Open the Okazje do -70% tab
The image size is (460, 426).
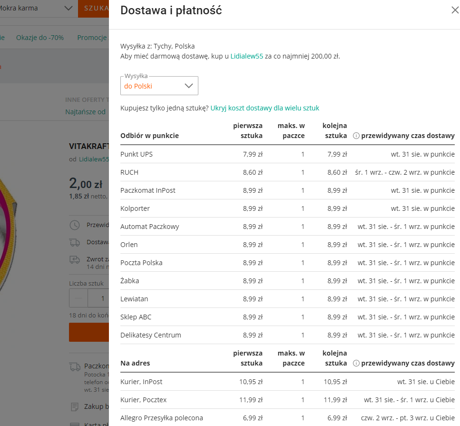[x=40, y=38]
